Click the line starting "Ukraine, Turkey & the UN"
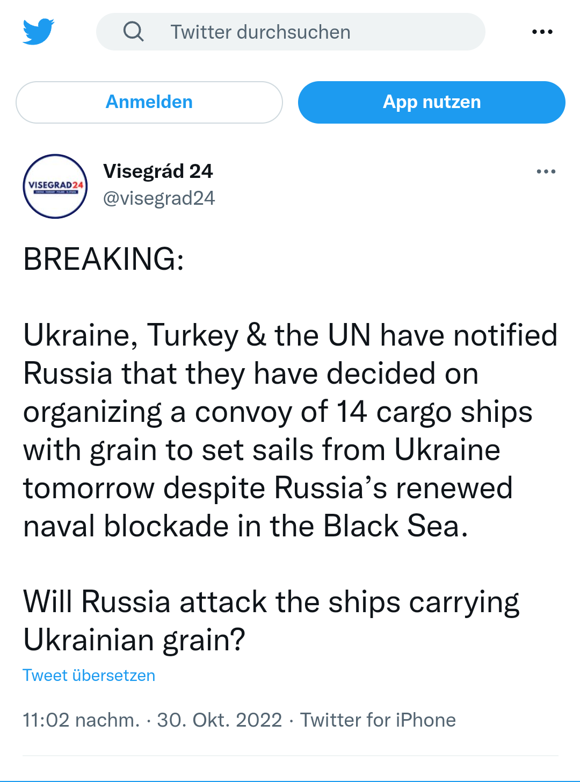580x782 pixels. [290, 335]
